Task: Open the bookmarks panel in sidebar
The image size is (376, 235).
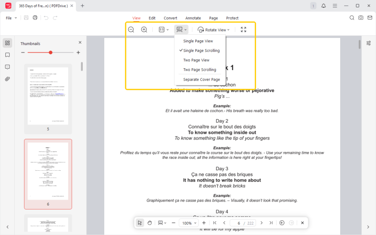Action: [x=7, y=55]
